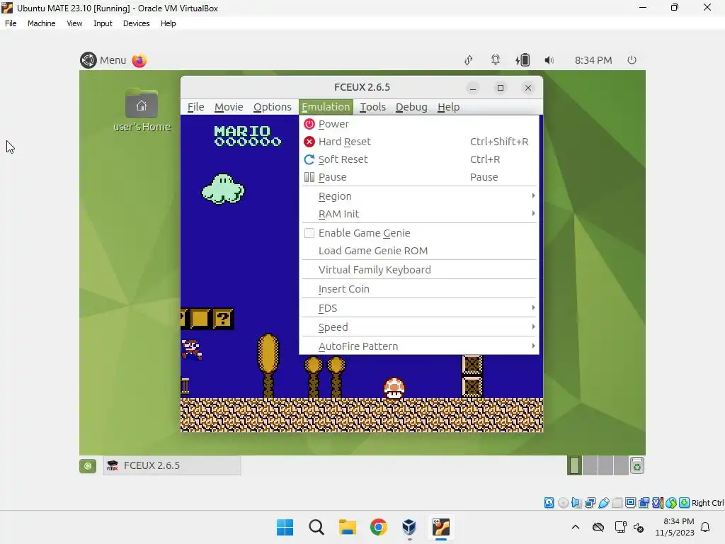This screenshot has height=544, width=725.
Task: Switch to first workspace in switcher
Action: click(x=575, y=465)
